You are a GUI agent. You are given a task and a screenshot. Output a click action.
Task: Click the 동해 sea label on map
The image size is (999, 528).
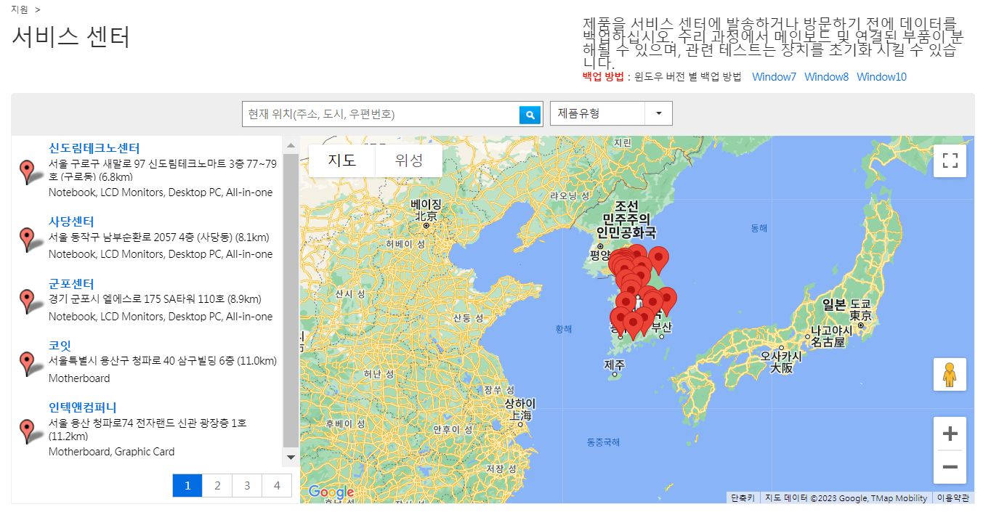(759, 228)
